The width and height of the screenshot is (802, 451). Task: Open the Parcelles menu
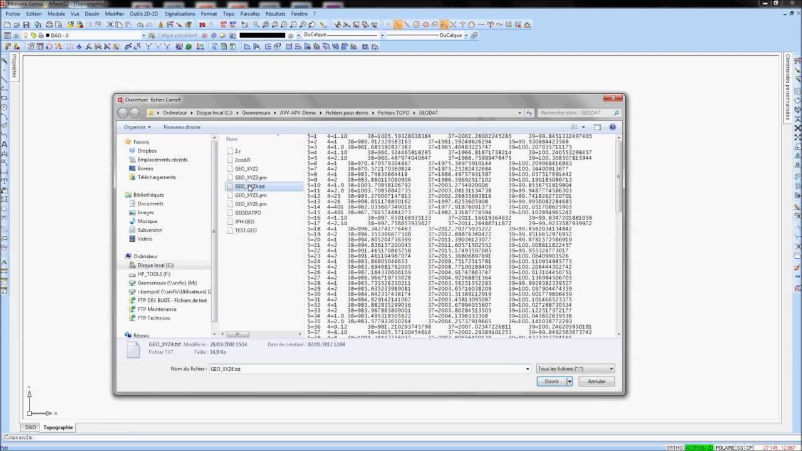click(250, 14)
